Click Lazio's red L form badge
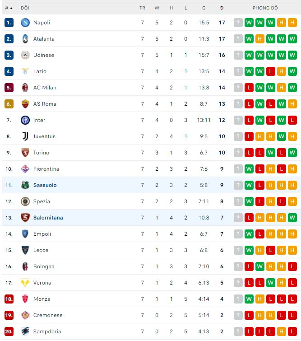 click(x=271, y=71)
